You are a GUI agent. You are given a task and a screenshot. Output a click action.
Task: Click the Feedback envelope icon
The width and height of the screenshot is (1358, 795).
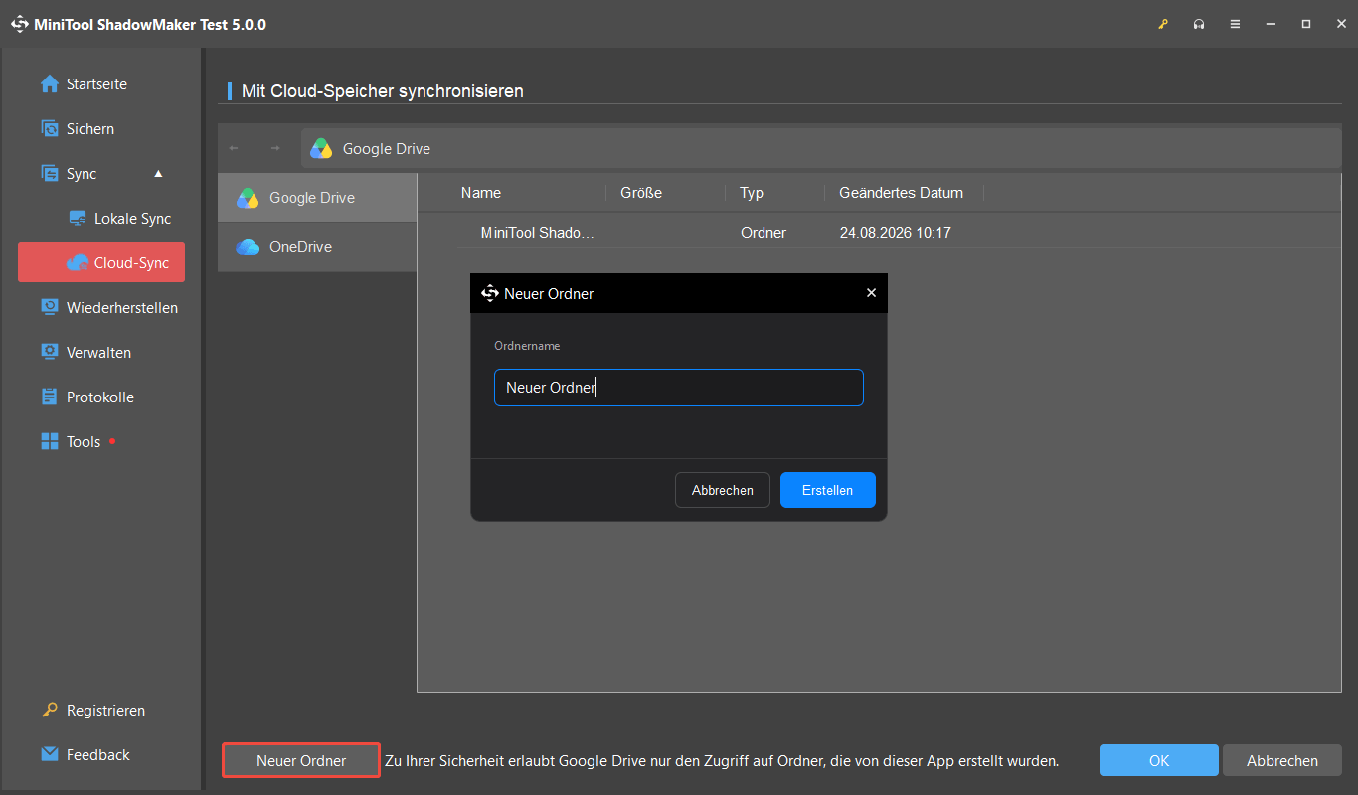[x=50, y=755]
